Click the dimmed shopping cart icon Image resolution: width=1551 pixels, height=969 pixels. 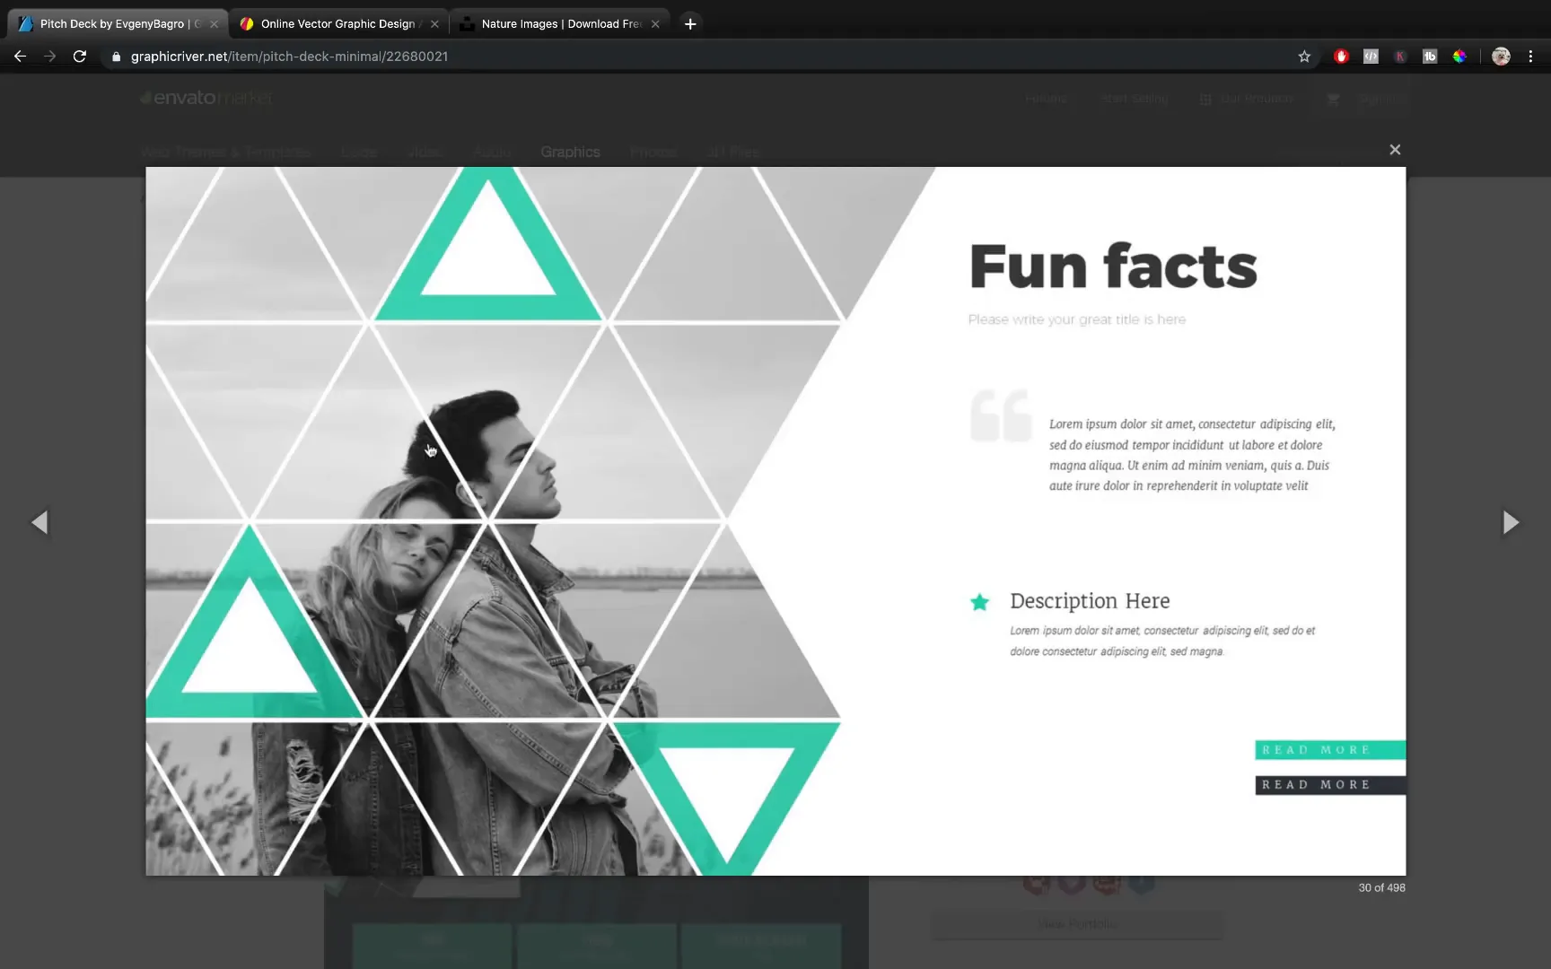pyautogui.click(x=1333, y=99)
